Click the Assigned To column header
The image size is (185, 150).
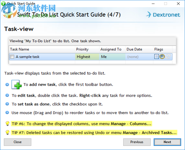pos(112,49)
